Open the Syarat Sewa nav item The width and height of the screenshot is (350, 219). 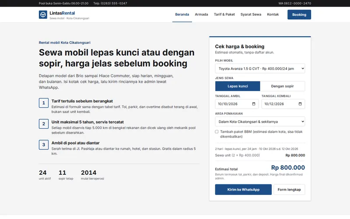pyautogui.click(x=251, y=14)
